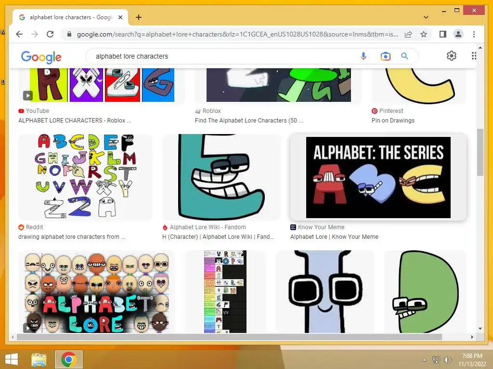Go back to the previous page
493x369 pixels.
click(x=19, y=34)
